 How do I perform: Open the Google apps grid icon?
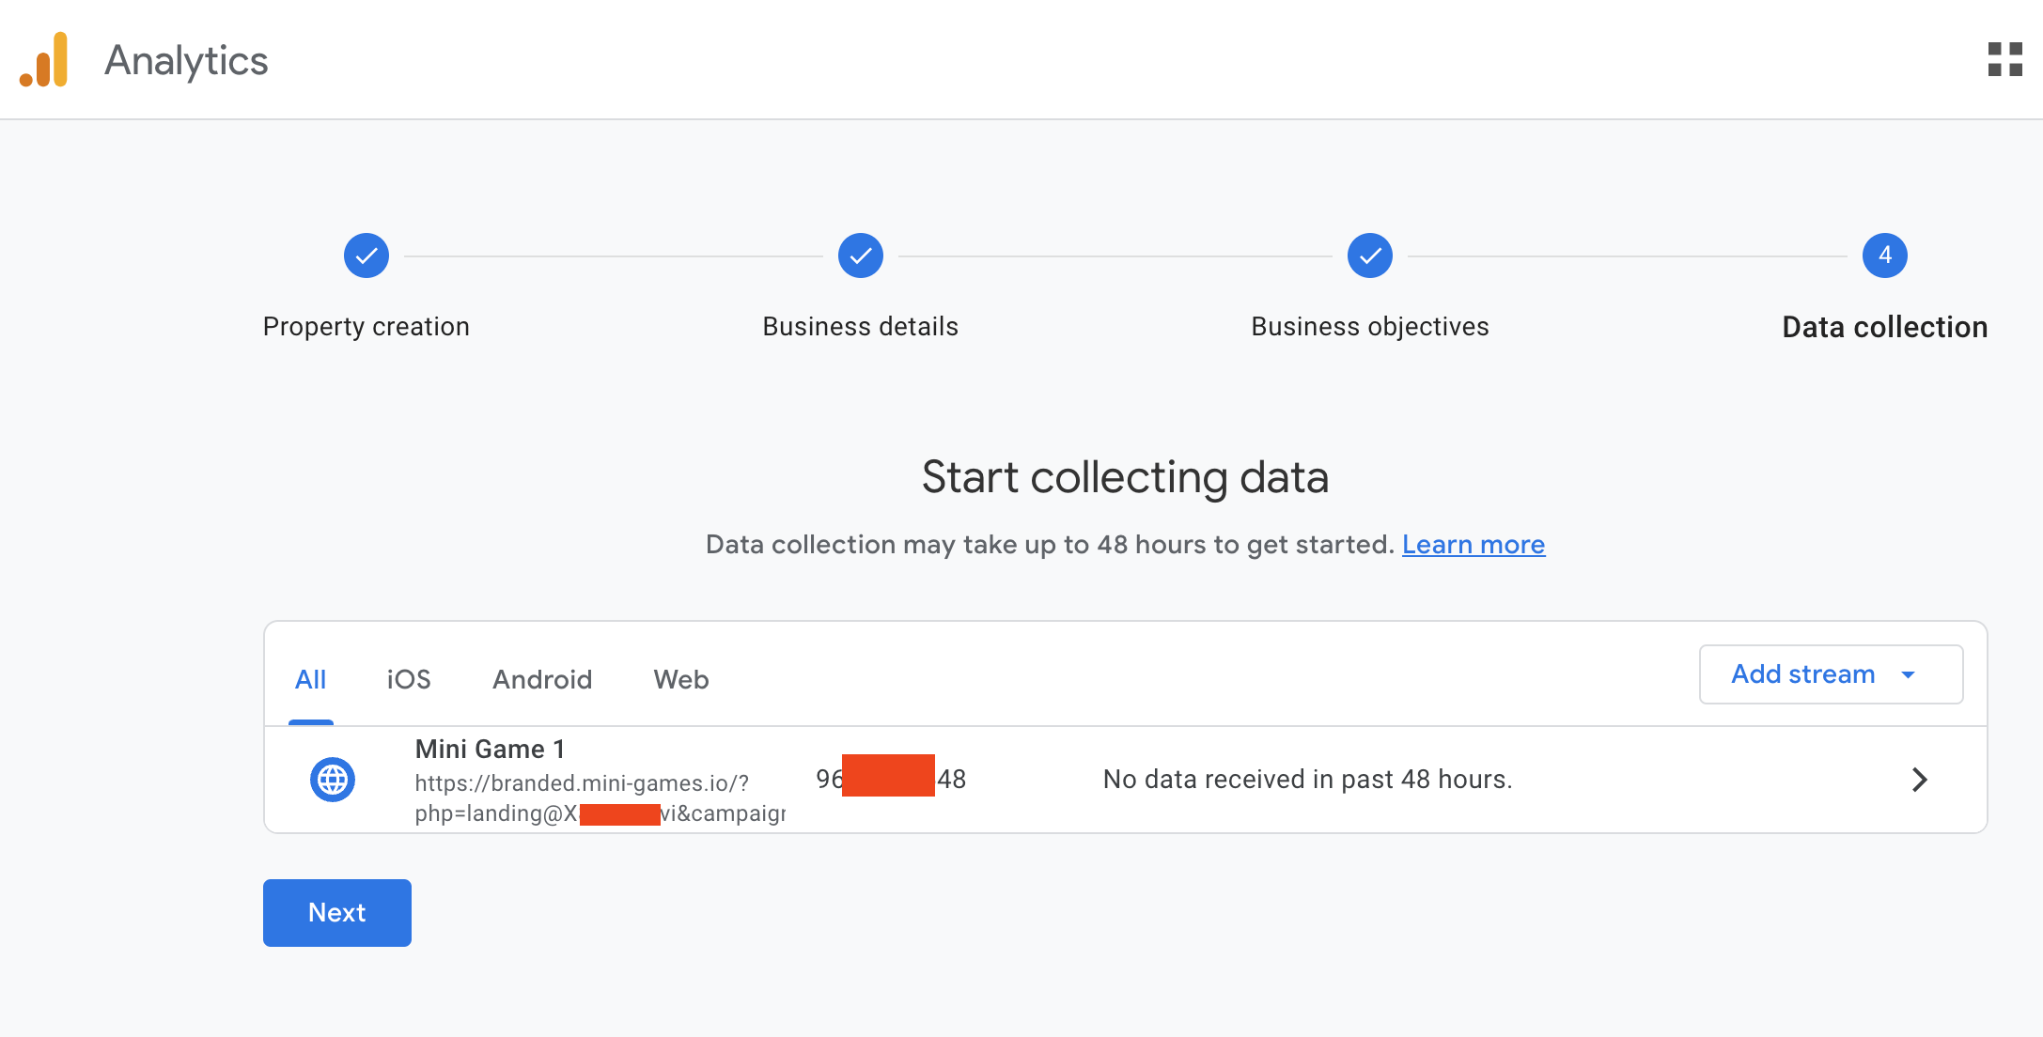click(x=2004, y=59)
